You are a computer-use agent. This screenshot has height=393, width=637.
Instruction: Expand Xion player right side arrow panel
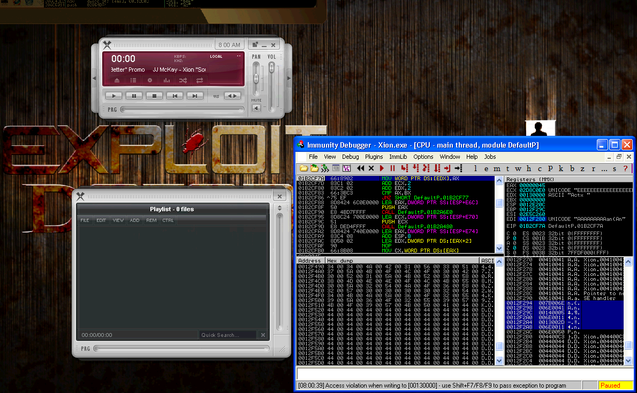289,79
